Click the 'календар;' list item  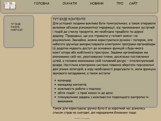pyautogui.click(x=65, y=80)
